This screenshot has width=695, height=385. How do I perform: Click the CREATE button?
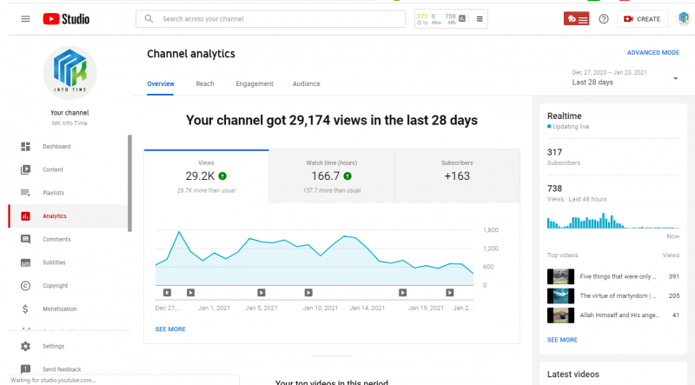click(642, 18)
